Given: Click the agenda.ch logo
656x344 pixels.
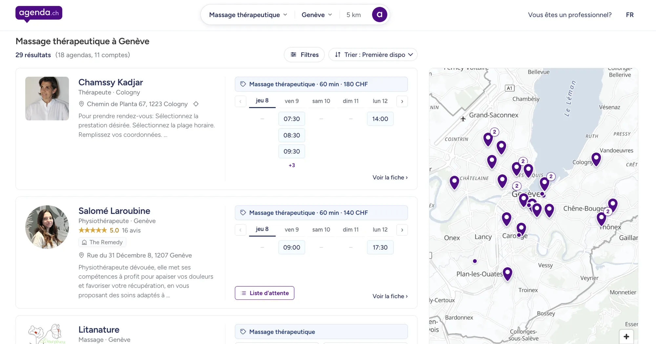Looking at the screenshot, I should point(39,14).
